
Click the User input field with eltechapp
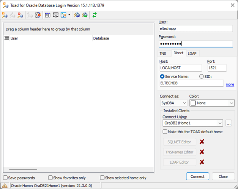coord(196,28)
